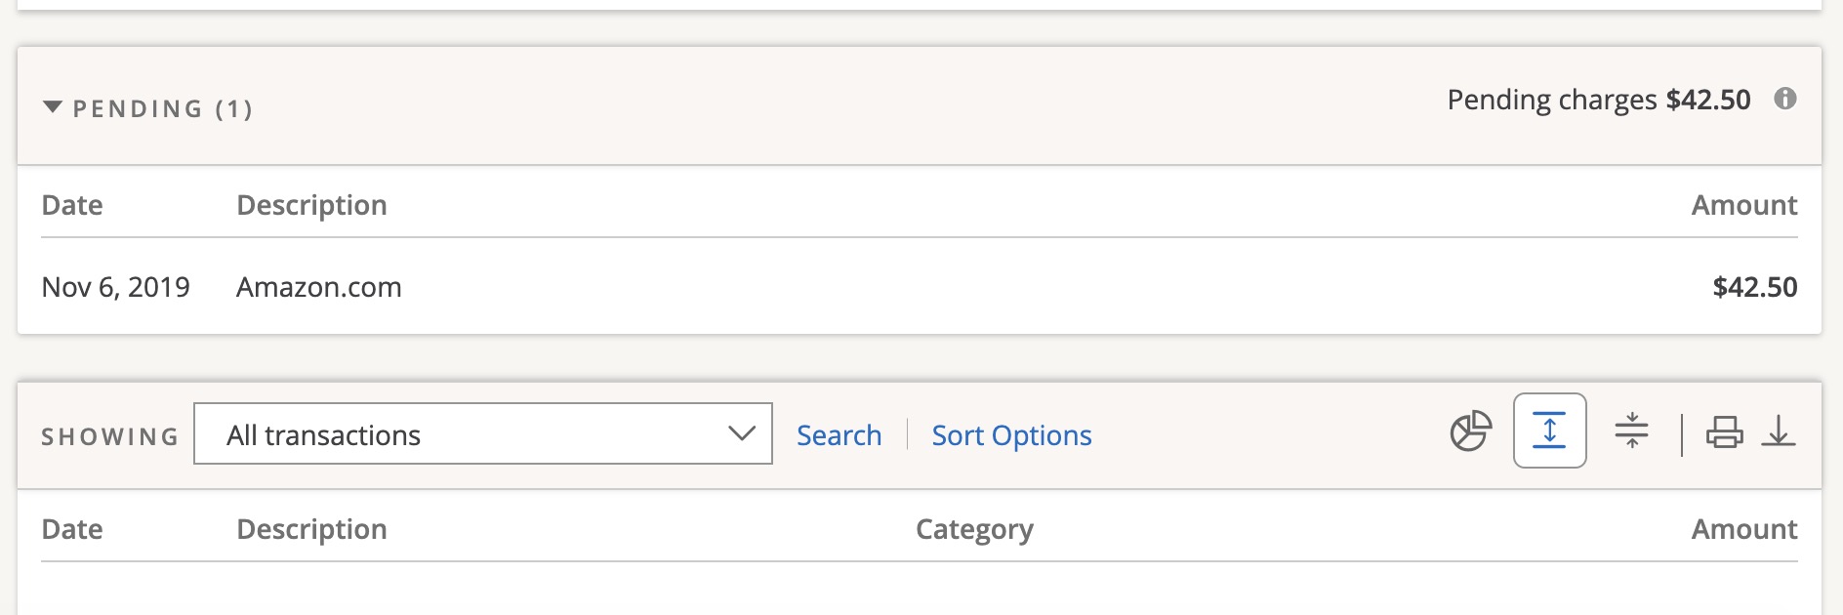Collapse the Pending section triangle

[x=53, y=107]
